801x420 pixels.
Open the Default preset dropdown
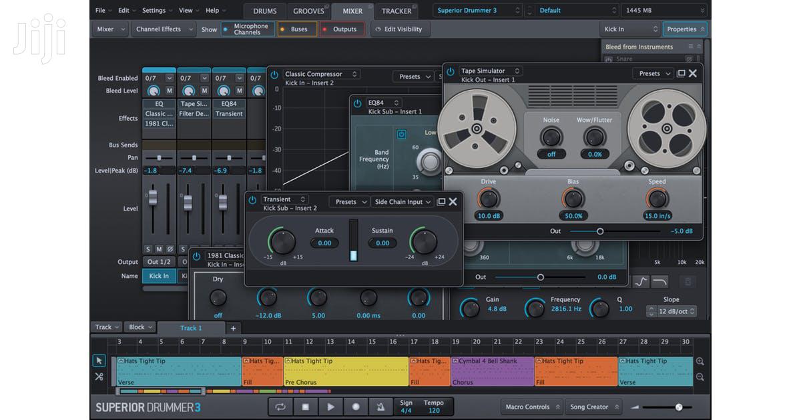pyautogui.click(x=577, y=11)
